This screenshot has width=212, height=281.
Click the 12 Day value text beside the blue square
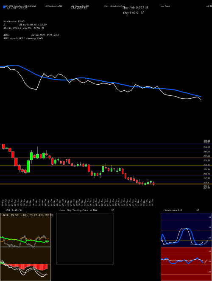(x=17, y=8)
